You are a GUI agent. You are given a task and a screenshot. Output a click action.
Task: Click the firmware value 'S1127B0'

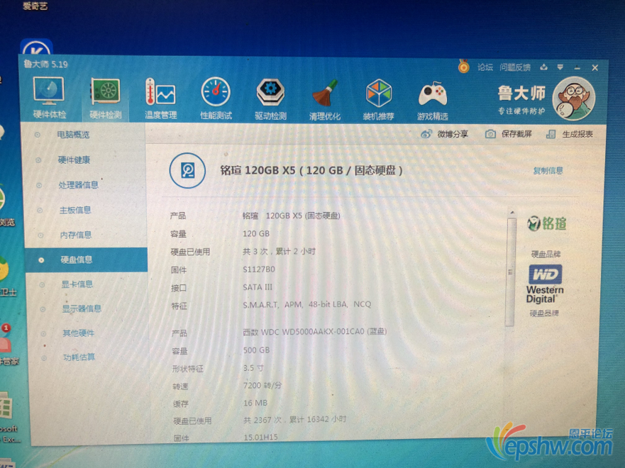[259, 269]
